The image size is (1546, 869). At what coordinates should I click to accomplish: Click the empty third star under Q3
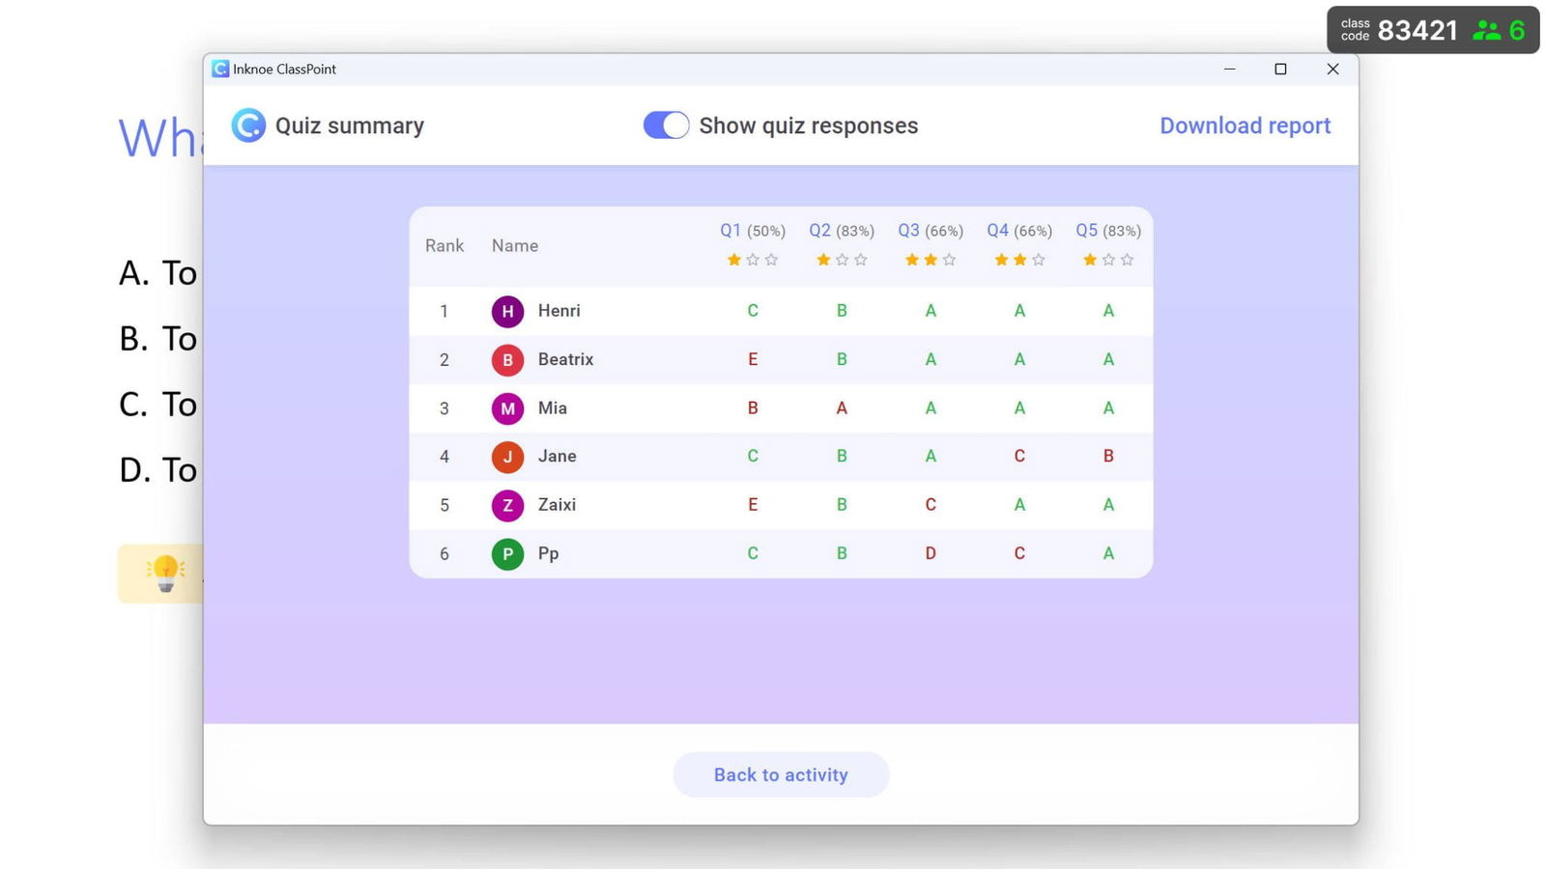click(948, 259)
